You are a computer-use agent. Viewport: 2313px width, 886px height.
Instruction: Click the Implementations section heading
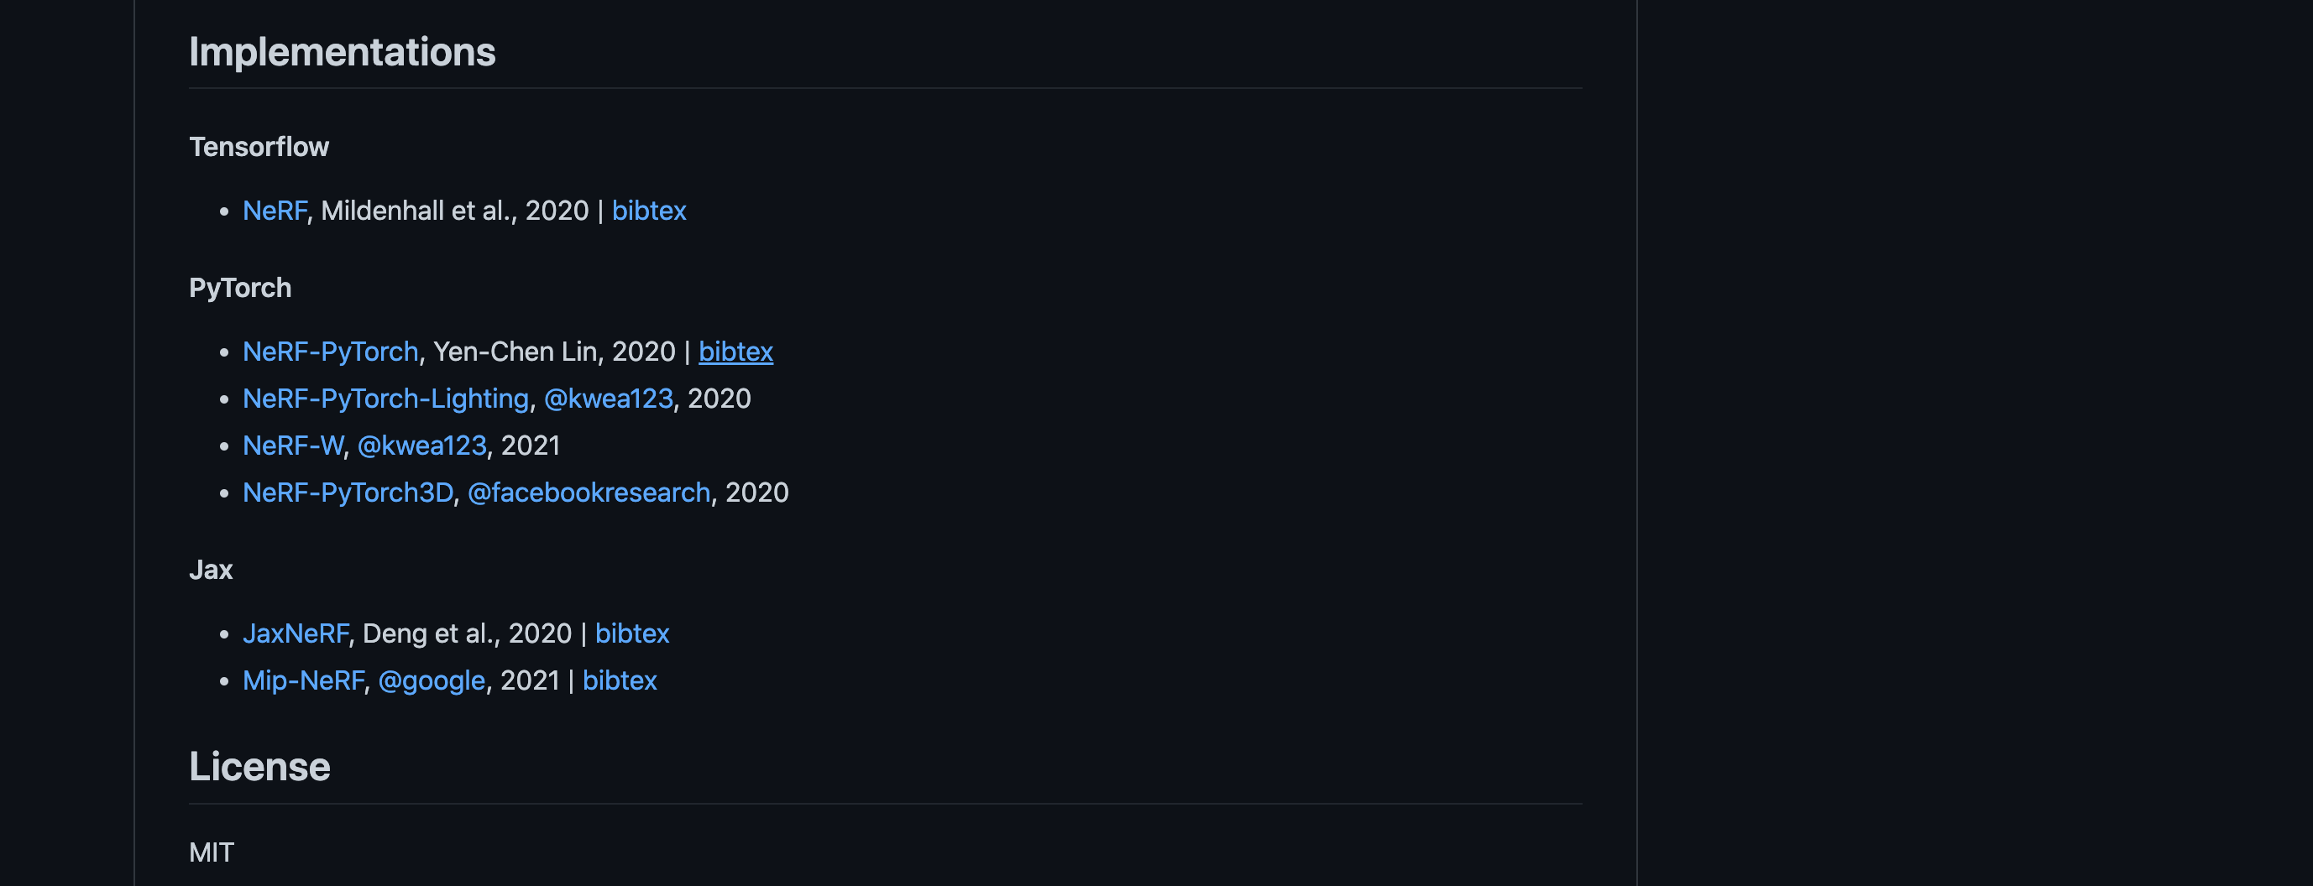342,52
